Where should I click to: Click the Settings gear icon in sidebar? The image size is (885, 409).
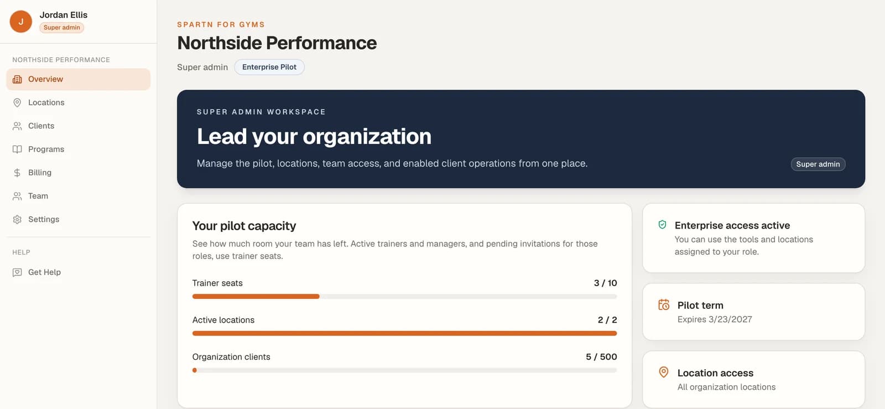pos(17,220)
